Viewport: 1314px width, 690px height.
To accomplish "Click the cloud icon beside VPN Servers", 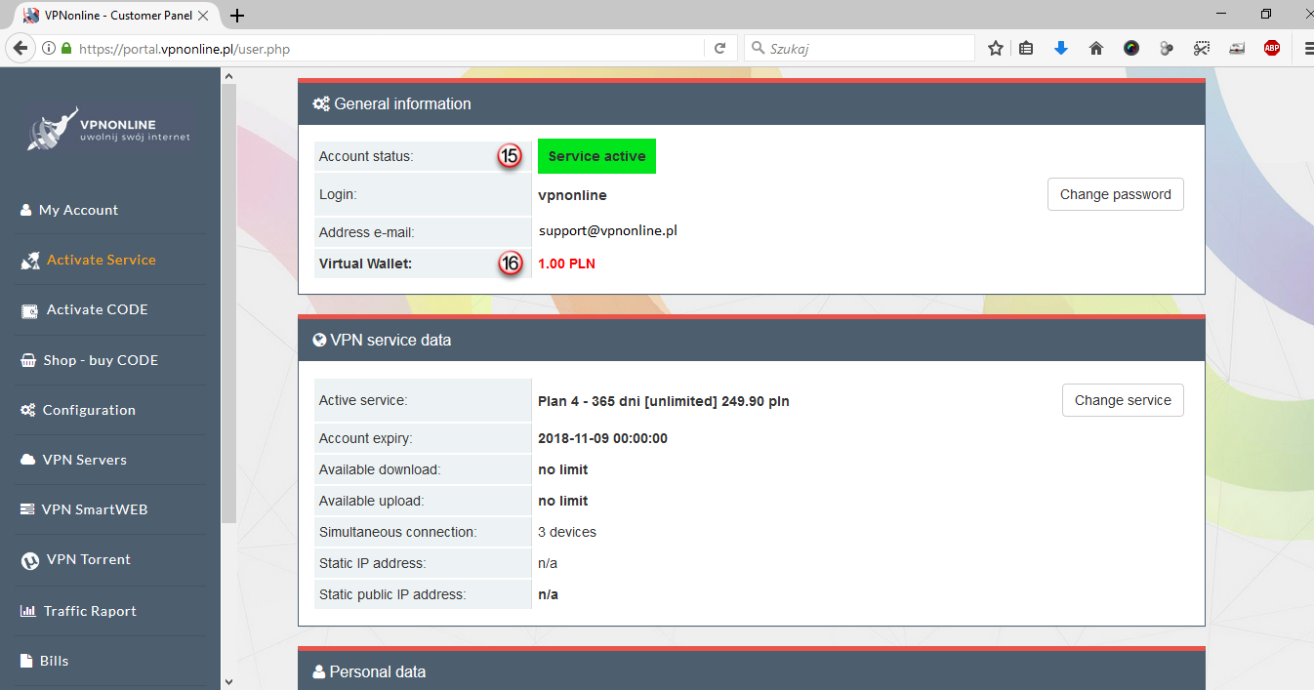I will tap(27, 460).
